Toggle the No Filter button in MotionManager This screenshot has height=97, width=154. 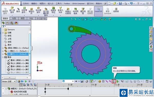tap(21, 85)
